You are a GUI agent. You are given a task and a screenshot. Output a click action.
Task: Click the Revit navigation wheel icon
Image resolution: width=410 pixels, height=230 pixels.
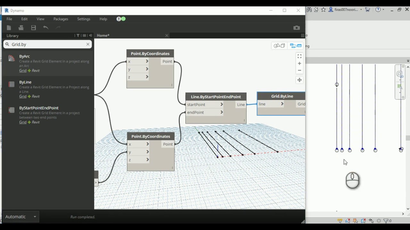click(399, 74)
